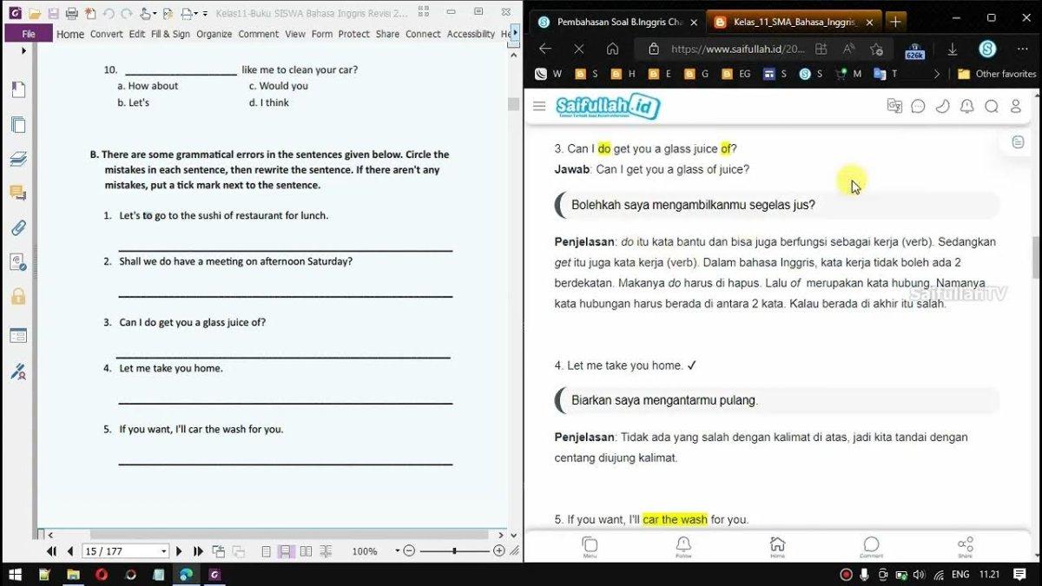The image size is (1042, 586).
Task: Click the Security lock panel icon
Action: 17,297
